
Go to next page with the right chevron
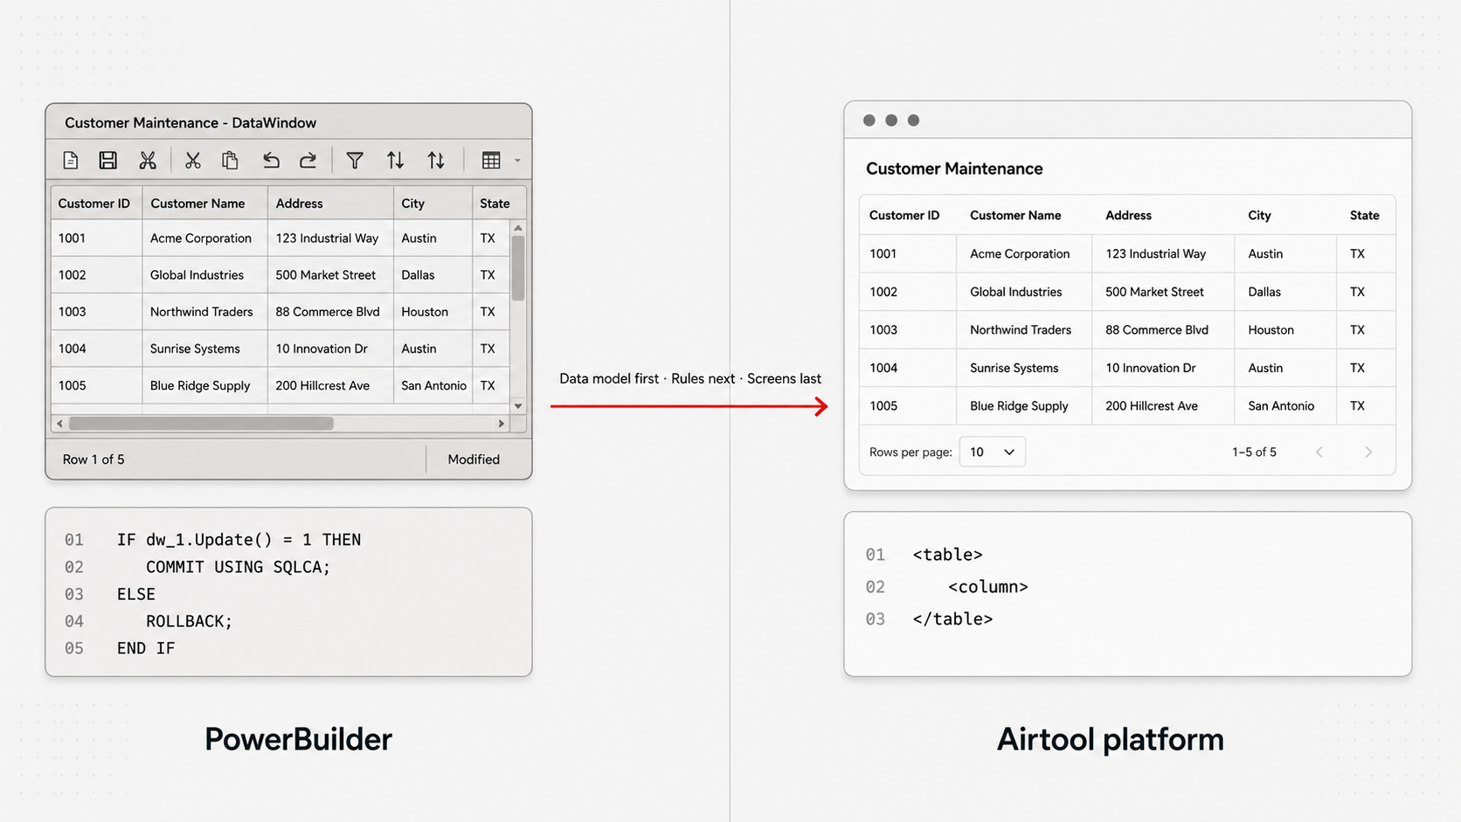tap(1368, 452)
